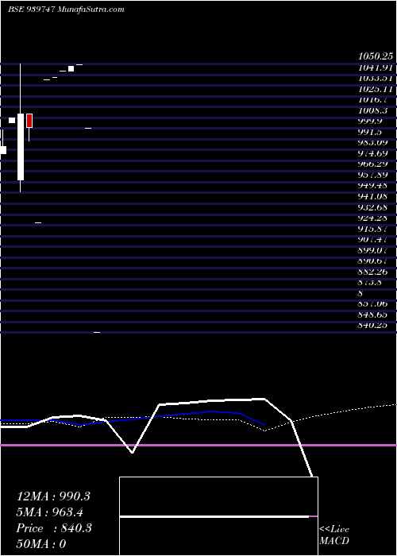
Task: Click the 949.48 price level label
Action: pyautogui.click(x=372, y=186)
